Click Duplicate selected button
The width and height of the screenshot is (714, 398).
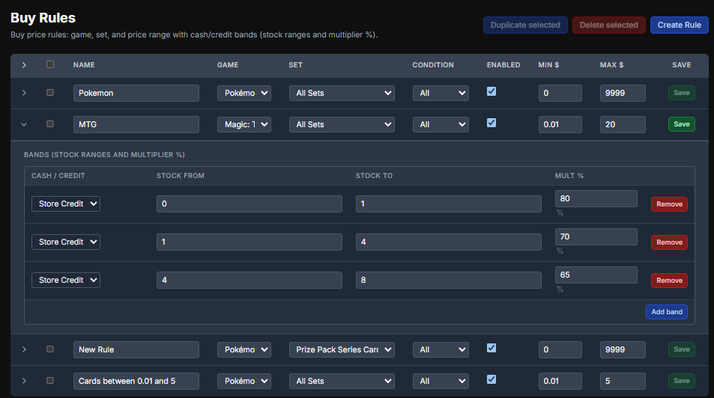pyautogui.click(x=525, y=25)
